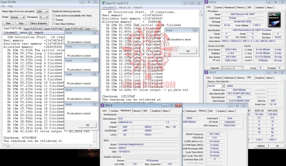This screenshot has height=166, width=286.
Task: Click the Hyper PI checksum line 6CC69B6D
Action: point(20,137)
